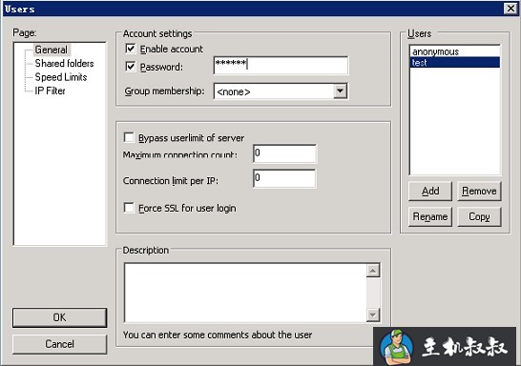Select the anonymous user in list
The height and width of the screenshot is (366, 521).
[454, 51]
